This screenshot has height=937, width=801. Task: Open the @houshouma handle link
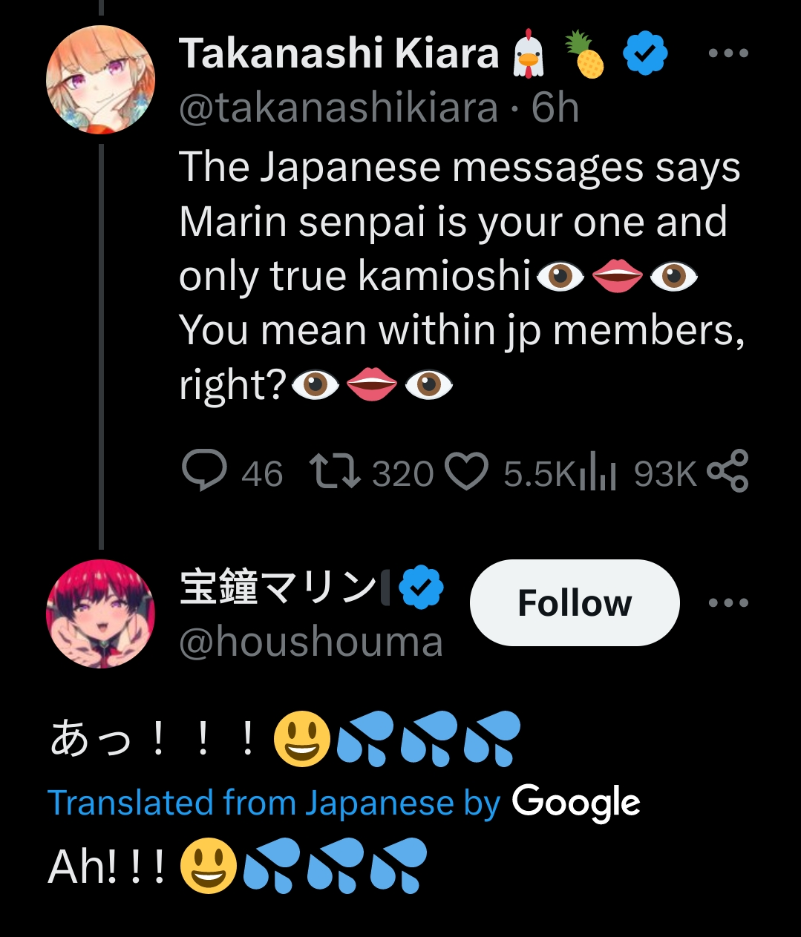point(310,642)
